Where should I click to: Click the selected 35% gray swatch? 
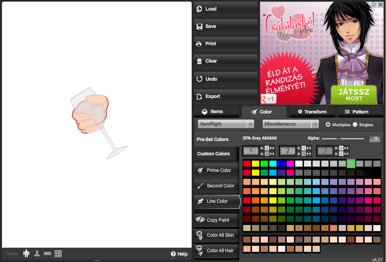351,164
